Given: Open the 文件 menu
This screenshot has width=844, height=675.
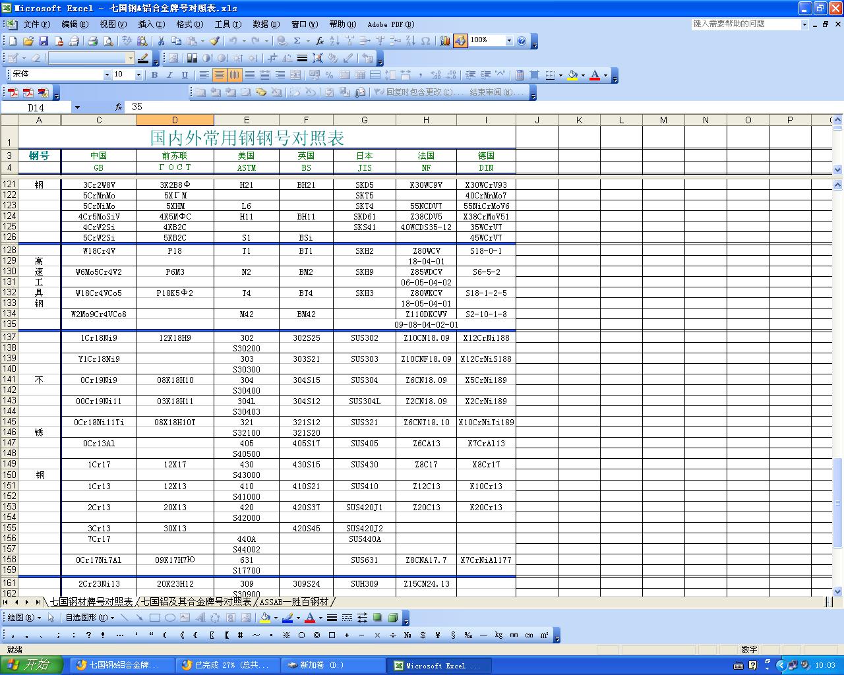Looking at the screenshot, I should click(36, 24).
